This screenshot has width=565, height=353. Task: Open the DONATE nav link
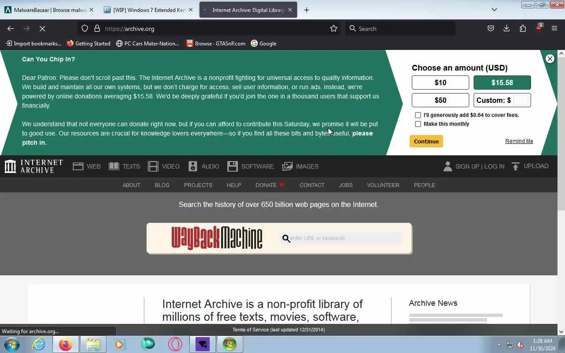pos(270,185)
